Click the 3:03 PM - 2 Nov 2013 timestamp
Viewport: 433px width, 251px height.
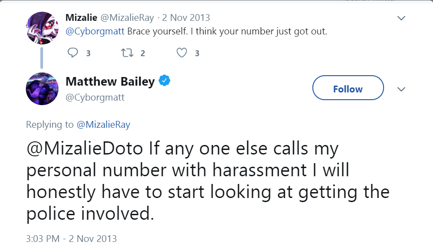tap(72, 238)
